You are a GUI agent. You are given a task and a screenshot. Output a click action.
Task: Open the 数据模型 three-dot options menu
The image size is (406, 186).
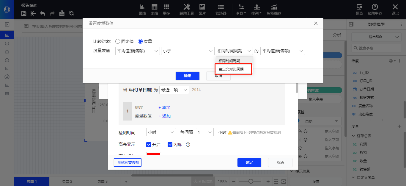[x=401, y=24]
